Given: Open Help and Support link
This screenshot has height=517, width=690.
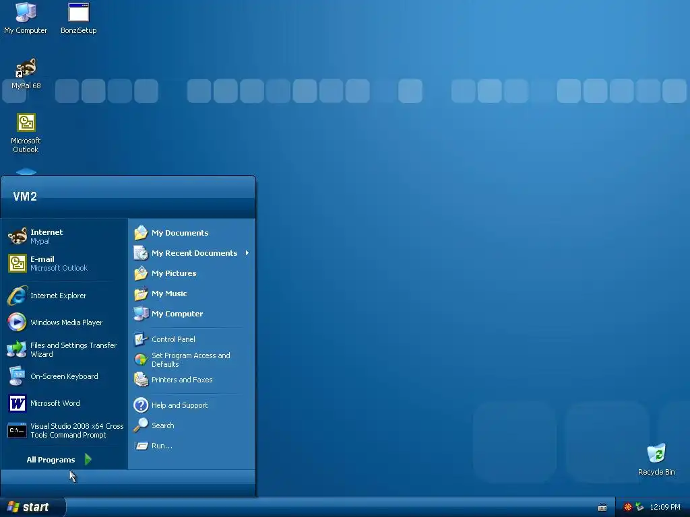Looking at the screenshot, I should click(x=179, y=405).
